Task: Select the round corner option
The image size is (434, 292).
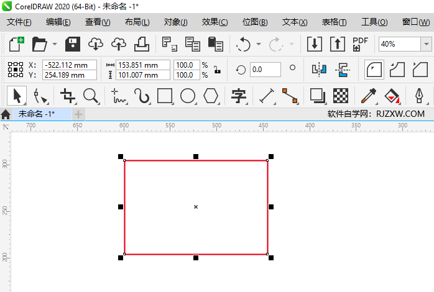Action: [374, 70]
